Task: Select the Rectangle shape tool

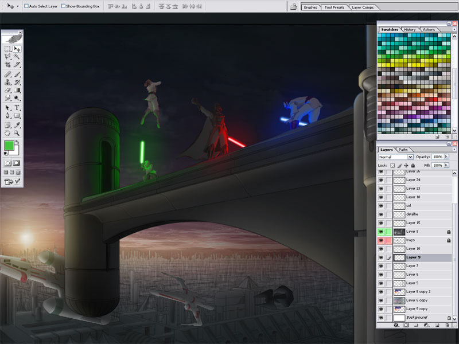Action: 17,116
